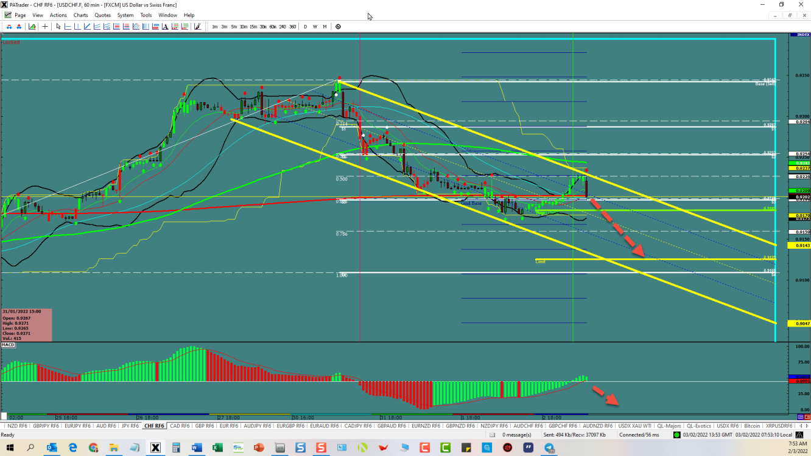Switch to the USDX XAU WTI tab
This screenshot has height=456, width=811.
(x=634, y=426)
